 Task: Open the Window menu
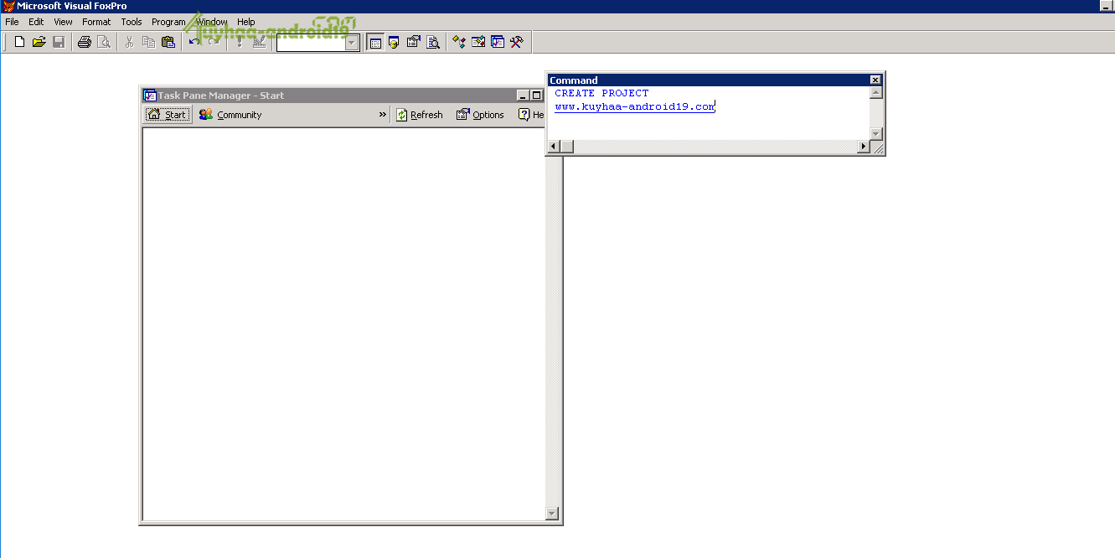212,22
